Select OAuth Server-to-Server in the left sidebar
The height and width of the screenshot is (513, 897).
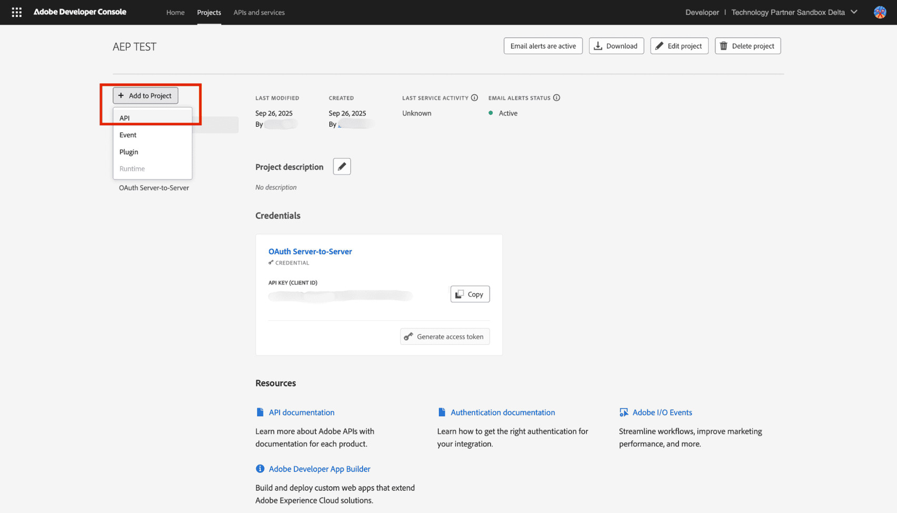[x=154, y=188]
